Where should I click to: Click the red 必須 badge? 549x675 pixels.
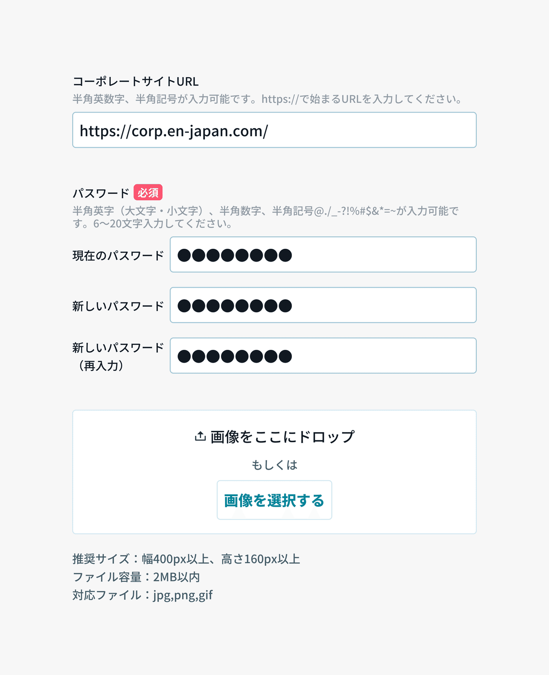(148, 193)
